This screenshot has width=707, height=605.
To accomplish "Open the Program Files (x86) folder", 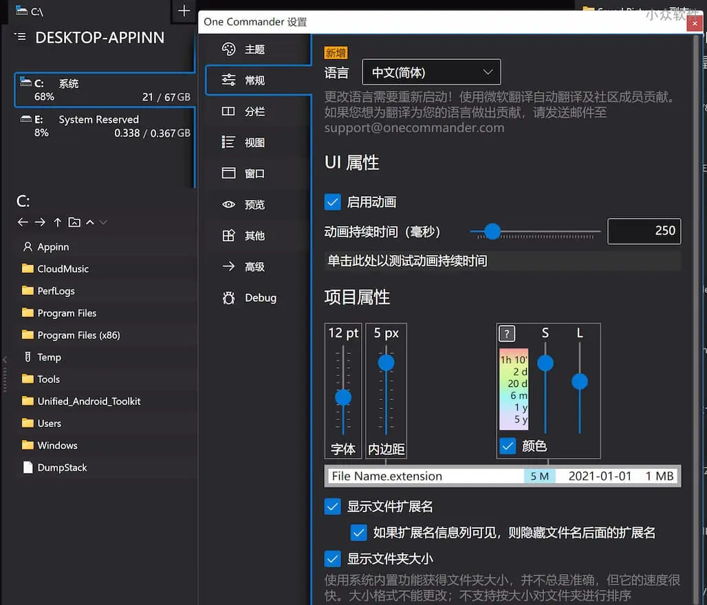I will pos(107,335).
